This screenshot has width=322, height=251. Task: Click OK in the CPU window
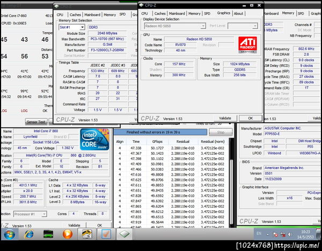[x=100, y=225]
